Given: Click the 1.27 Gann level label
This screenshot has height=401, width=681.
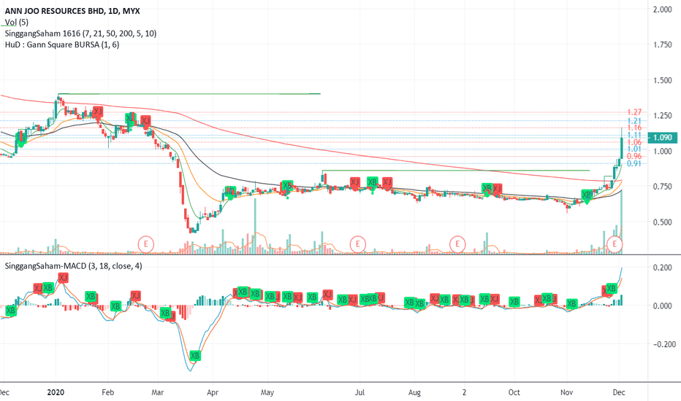Looking at the screenshot, I should (634, 112).
